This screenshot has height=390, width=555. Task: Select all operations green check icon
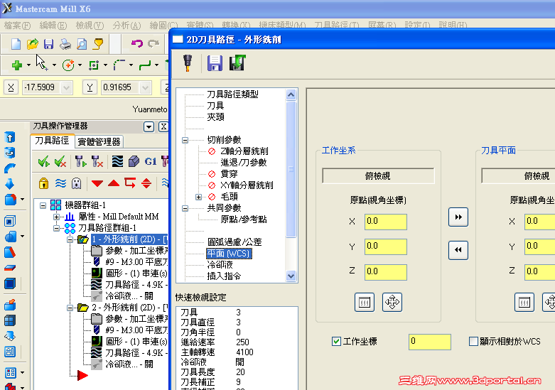coord(43,162)
